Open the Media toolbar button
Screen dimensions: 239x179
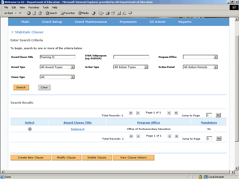point(83,13)
